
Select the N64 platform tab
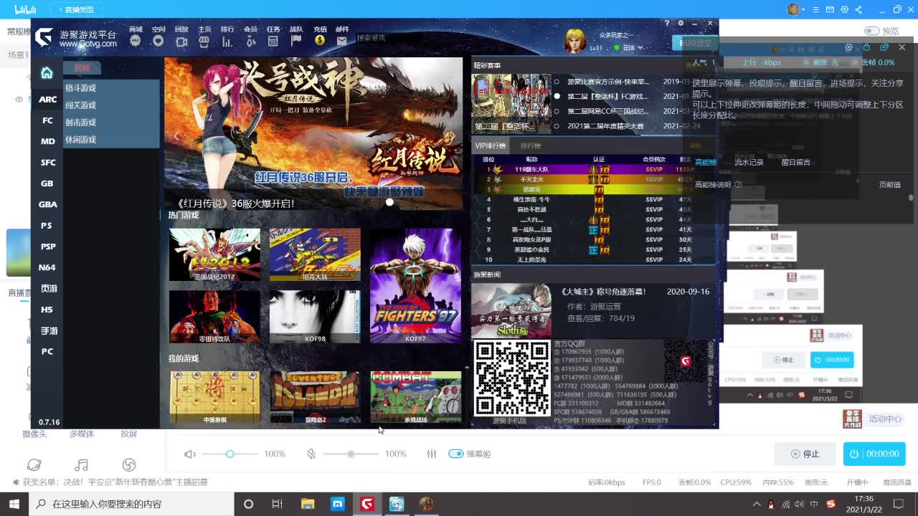[47, 267]
